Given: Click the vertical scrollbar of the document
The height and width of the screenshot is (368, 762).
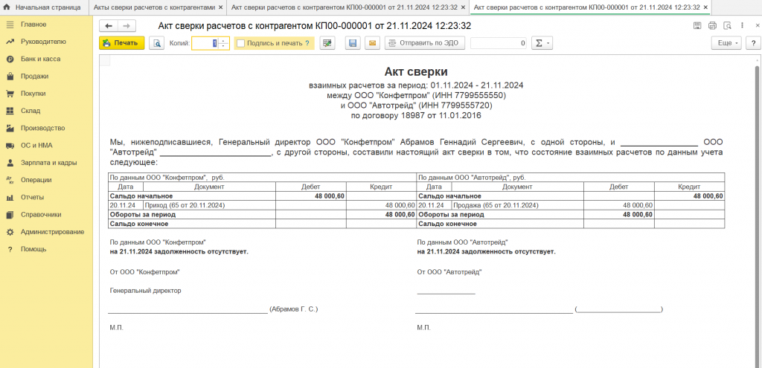Looking at the screenshot, I should (757, 213).
